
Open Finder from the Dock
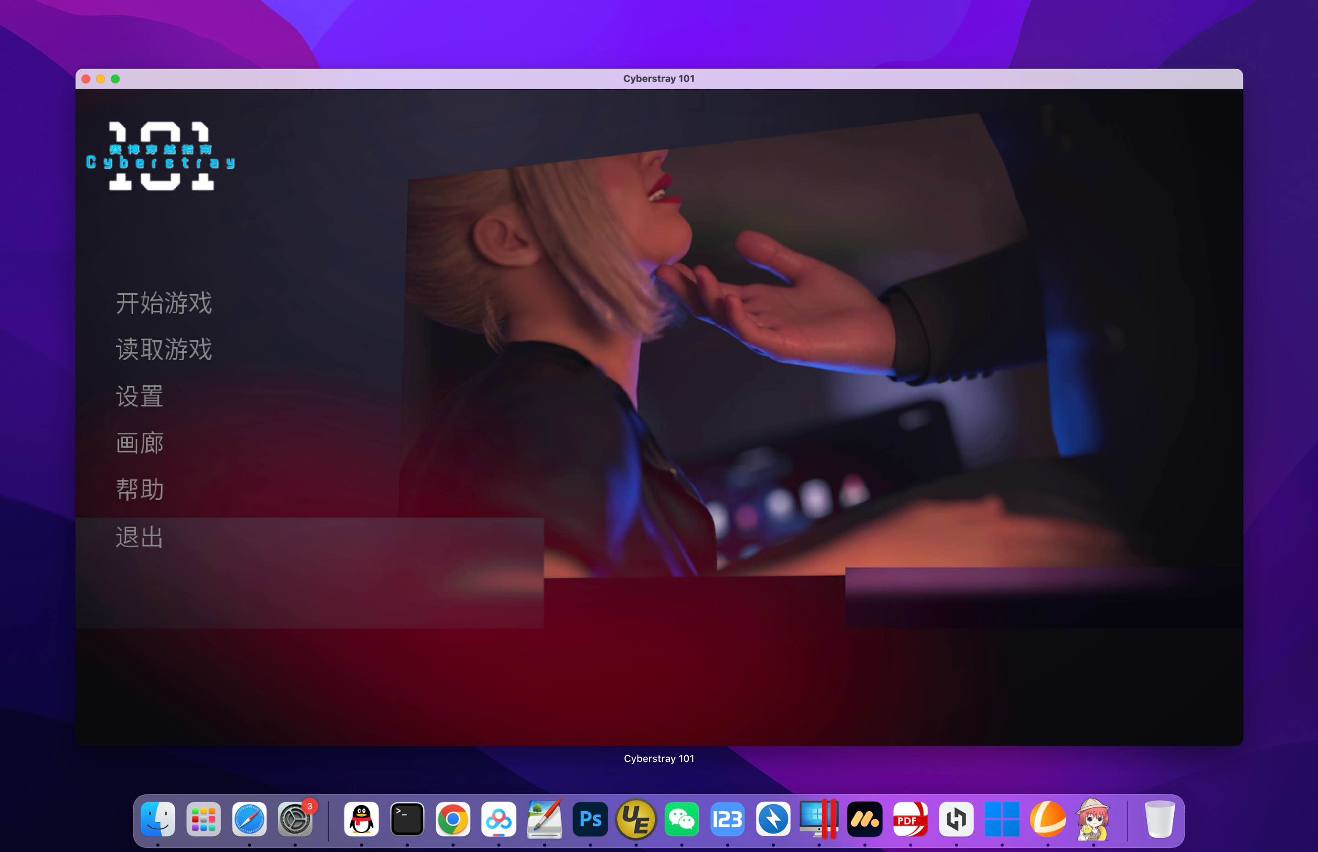tap(158, 819)
